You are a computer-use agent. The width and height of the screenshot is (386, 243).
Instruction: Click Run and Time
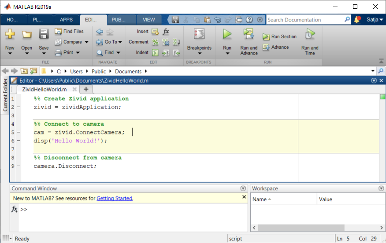click(x=310, y=42)
